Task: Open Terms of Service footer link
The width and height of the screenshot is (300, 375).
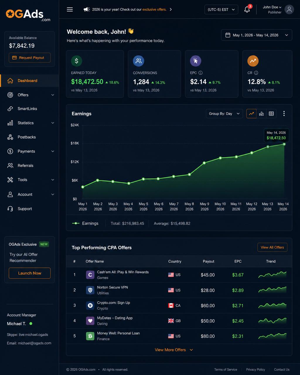Action: coord(226,369)
